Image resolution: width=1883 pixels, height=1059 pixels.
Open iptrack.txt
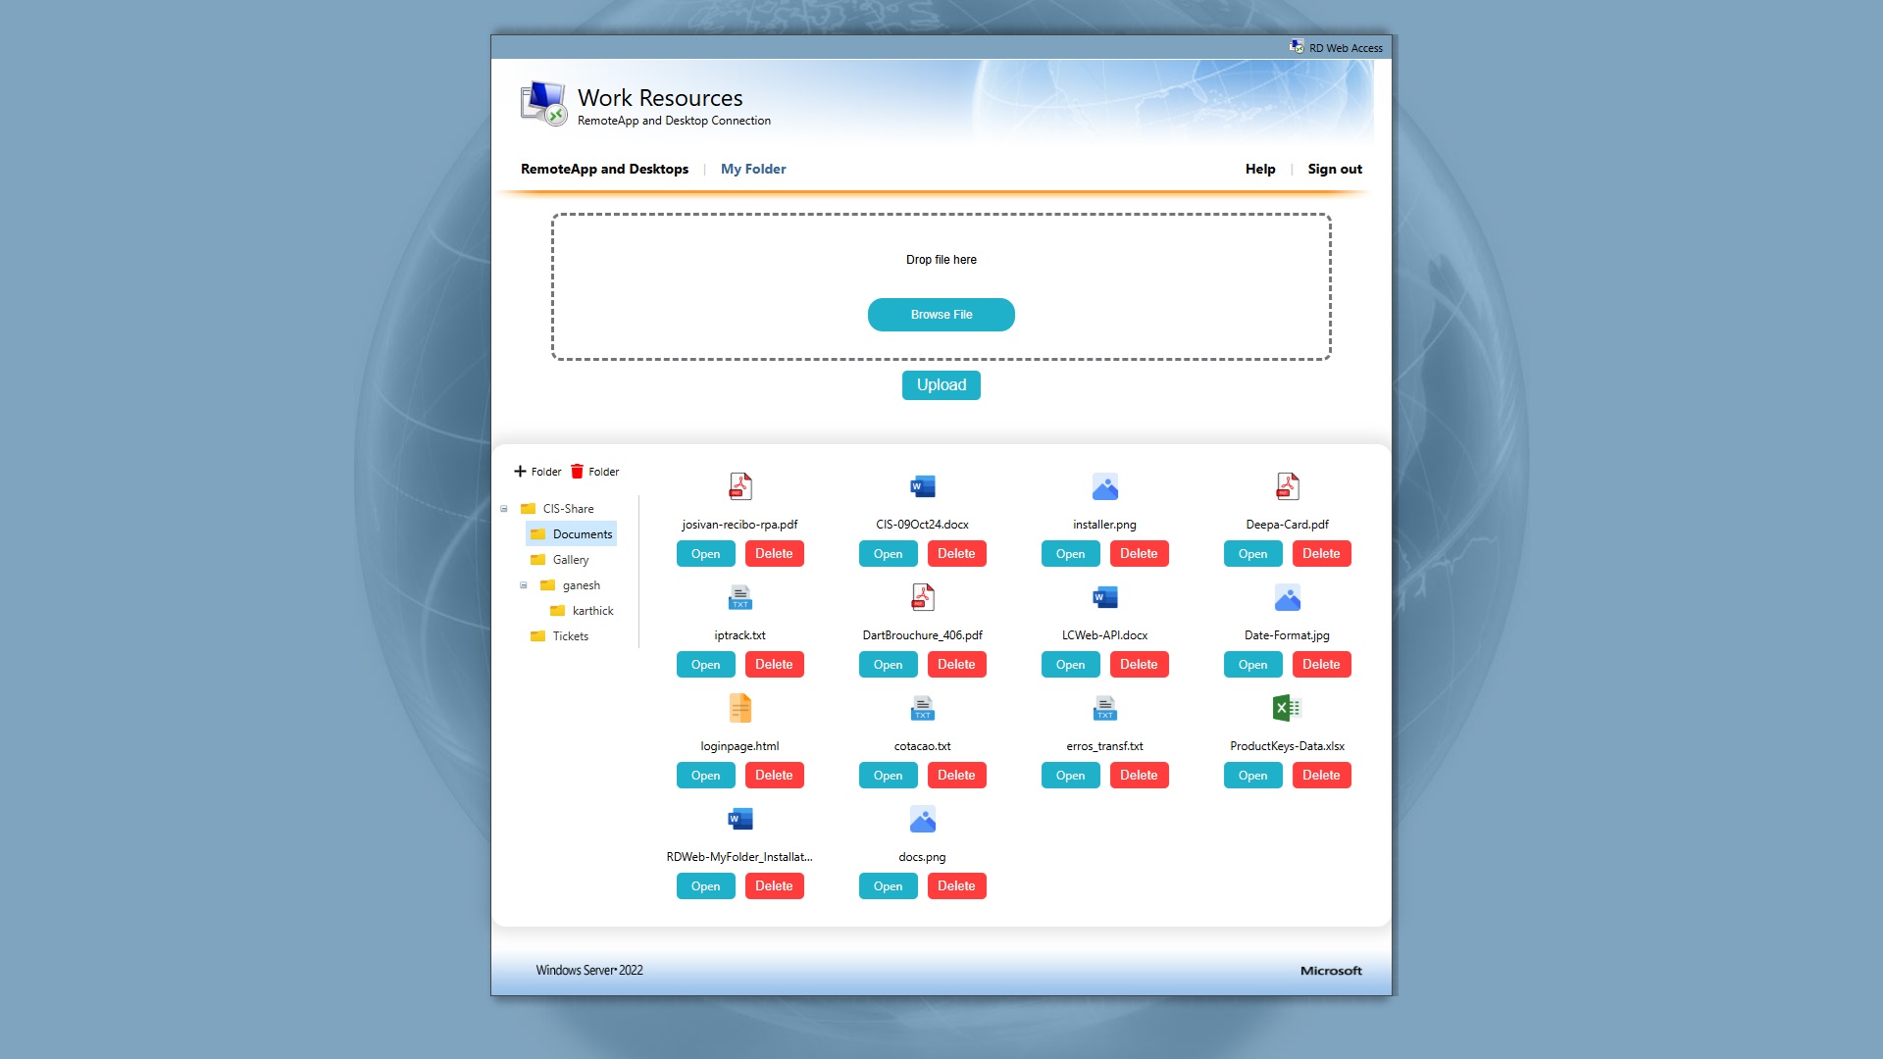(706, 665)
